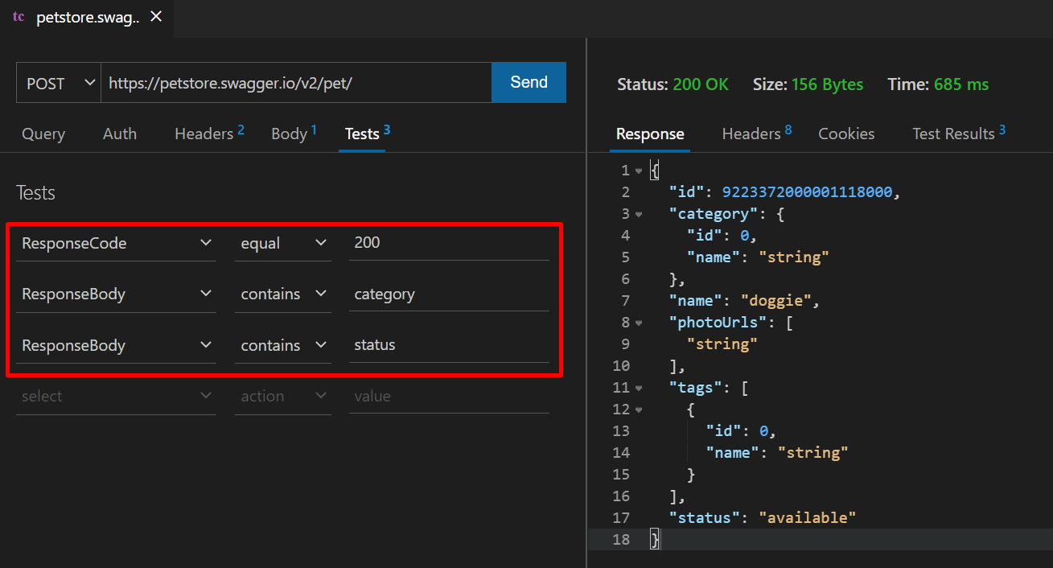The image size is (1053, 568).
Task: Collapse the photoUrls array fold arrow
Action: click(639, 323)
